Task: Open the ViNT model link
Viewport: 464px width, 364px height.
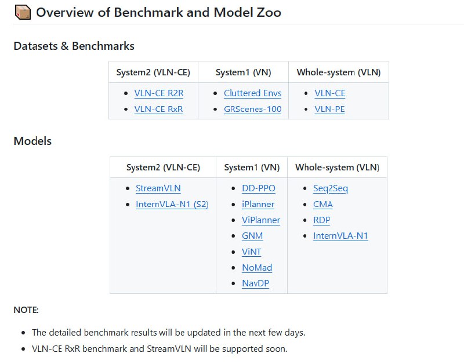Action: 252,252
